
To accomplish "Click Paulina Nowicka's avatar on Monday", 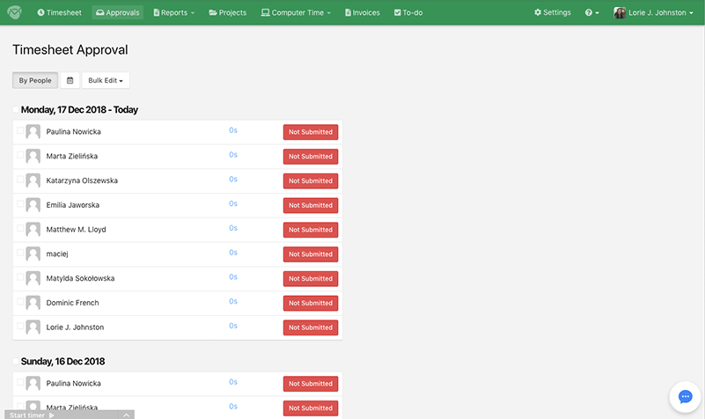I will 33,132.
